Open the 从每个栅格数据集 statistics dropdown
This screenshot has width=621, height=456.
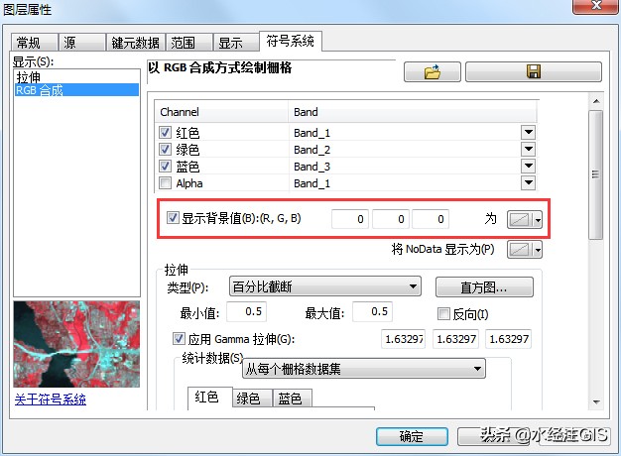tap(363, 369)
